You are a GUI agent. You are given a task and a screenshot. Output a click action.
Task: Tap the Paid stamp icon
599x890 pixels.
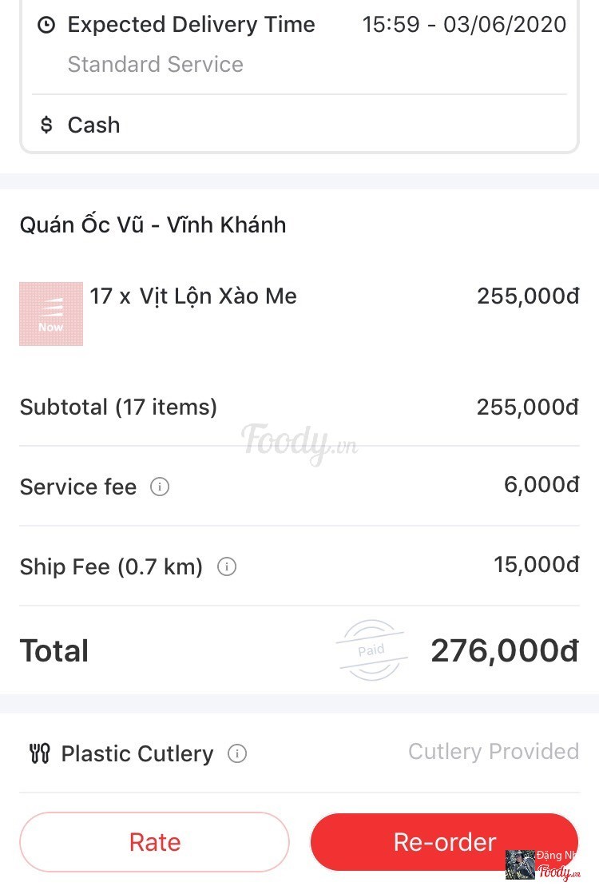tap(371, 650)
